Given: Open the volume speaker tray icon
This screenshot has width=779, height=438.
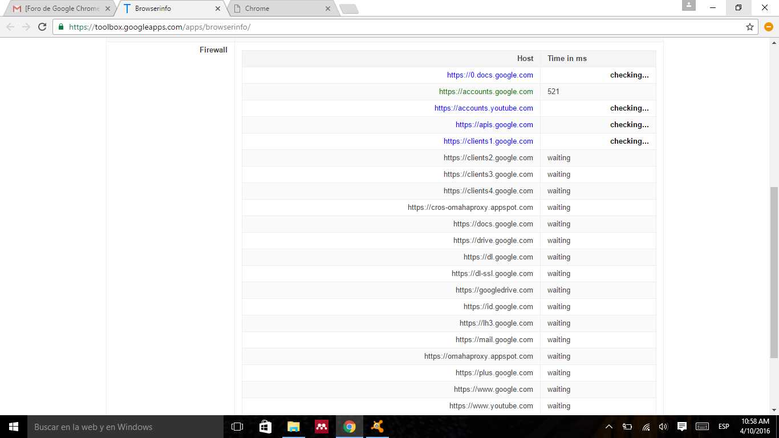Looking at the screenshot, I should pyautogui.click(x=663, y=427).
